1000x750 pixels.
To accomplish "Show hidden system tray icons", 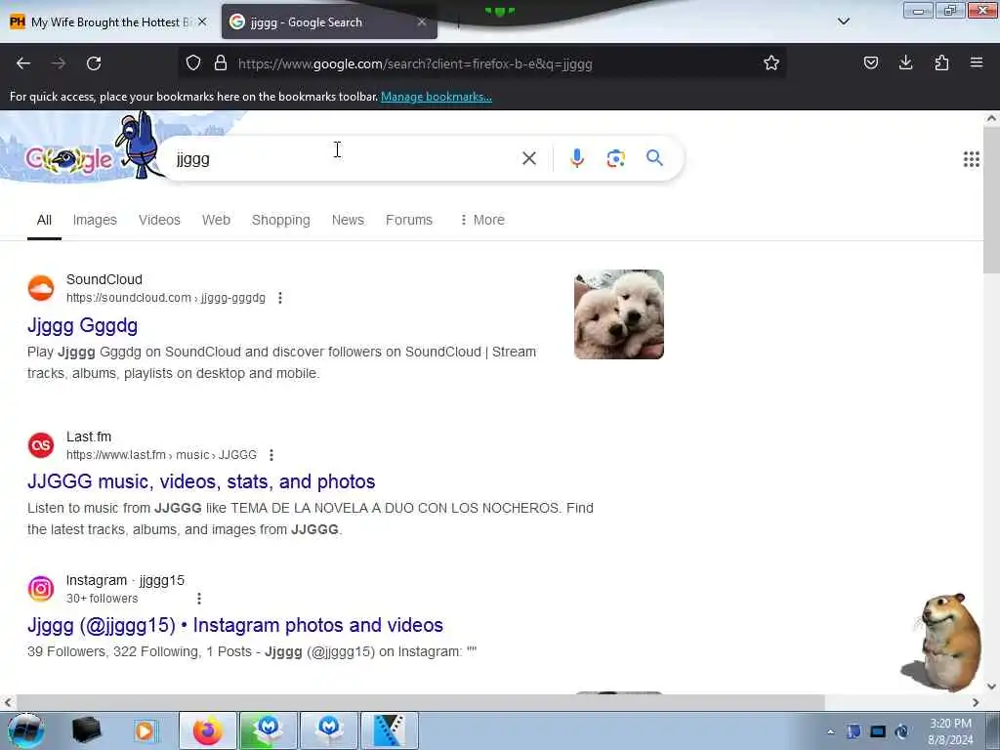I will 830,732.
